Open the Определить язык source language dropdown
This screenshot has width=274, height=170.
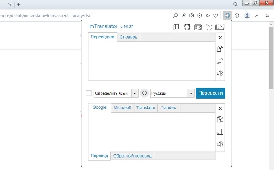(x=116, y=93)
